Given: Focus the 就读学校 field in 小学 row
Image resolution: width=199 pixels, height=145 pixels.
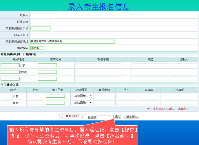Looking at the screenshot, I should (98, 65).
